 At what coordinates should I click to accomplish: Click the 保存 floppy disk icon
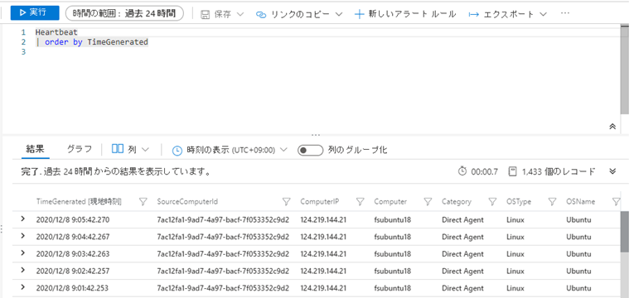(x=206, y=15)
